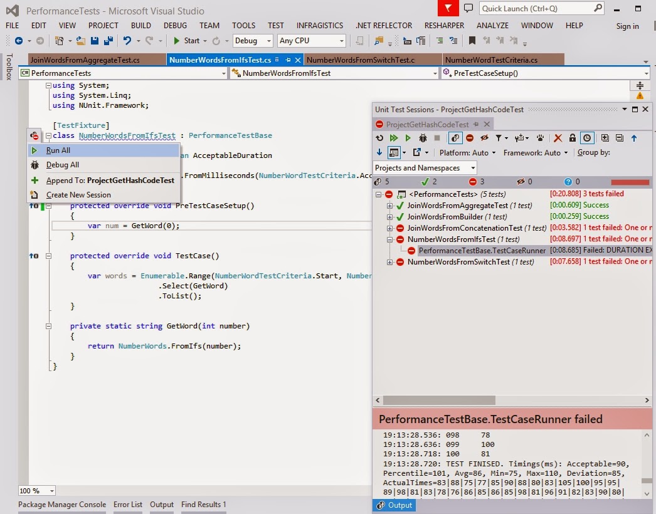Open the Any CPU platform dropdown

click(312, 41)
